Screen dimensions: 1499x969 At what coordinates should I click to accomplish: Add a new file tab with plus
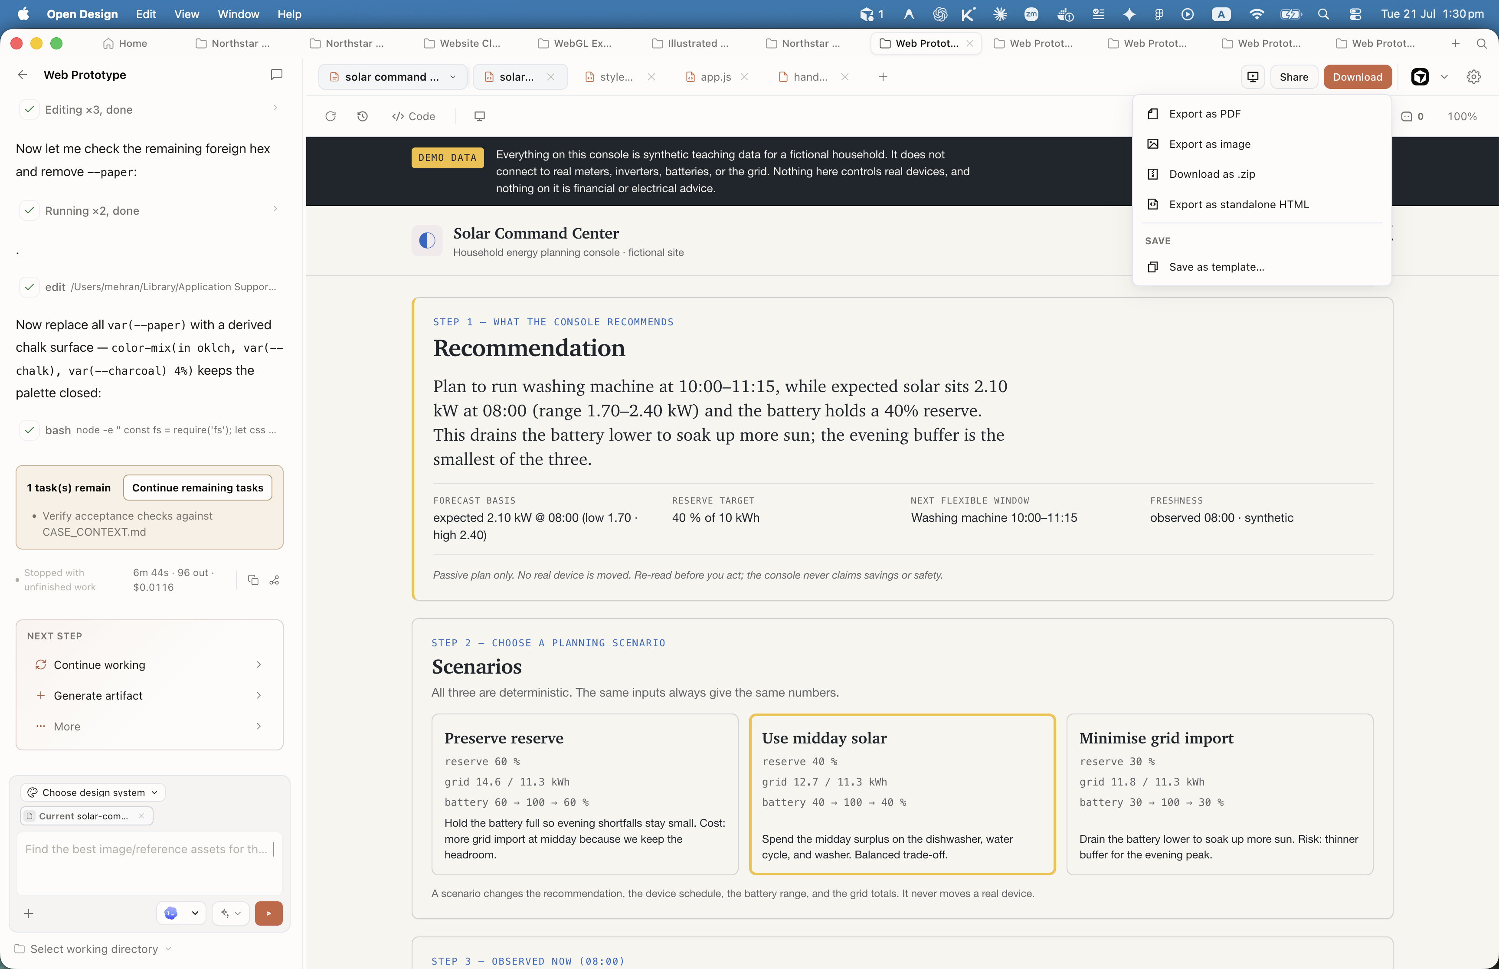coord(883,77)
